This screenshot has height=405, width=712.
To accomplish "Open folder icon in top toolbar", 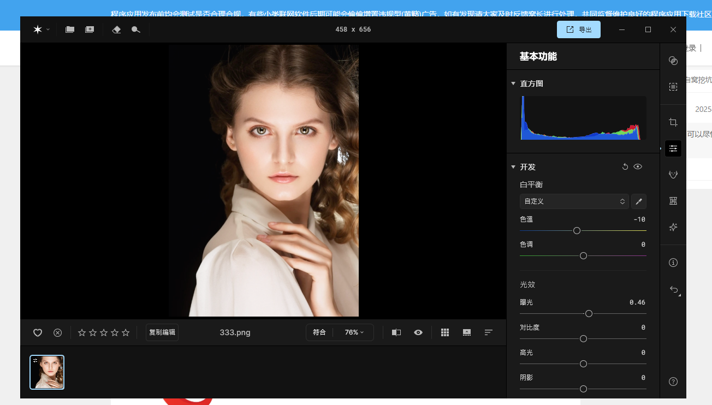I will 70,29.
